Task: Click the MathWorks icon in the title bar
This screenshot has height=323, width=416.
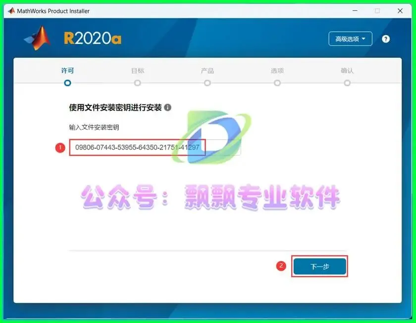Action: 11,11
